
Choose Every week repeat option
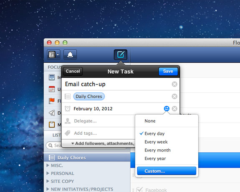[x=167, y=142]
